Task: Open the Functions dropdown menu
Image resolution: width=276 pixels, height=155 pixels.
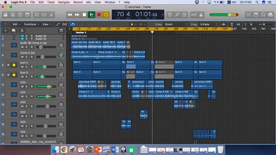Action: [x=31, y=25]
